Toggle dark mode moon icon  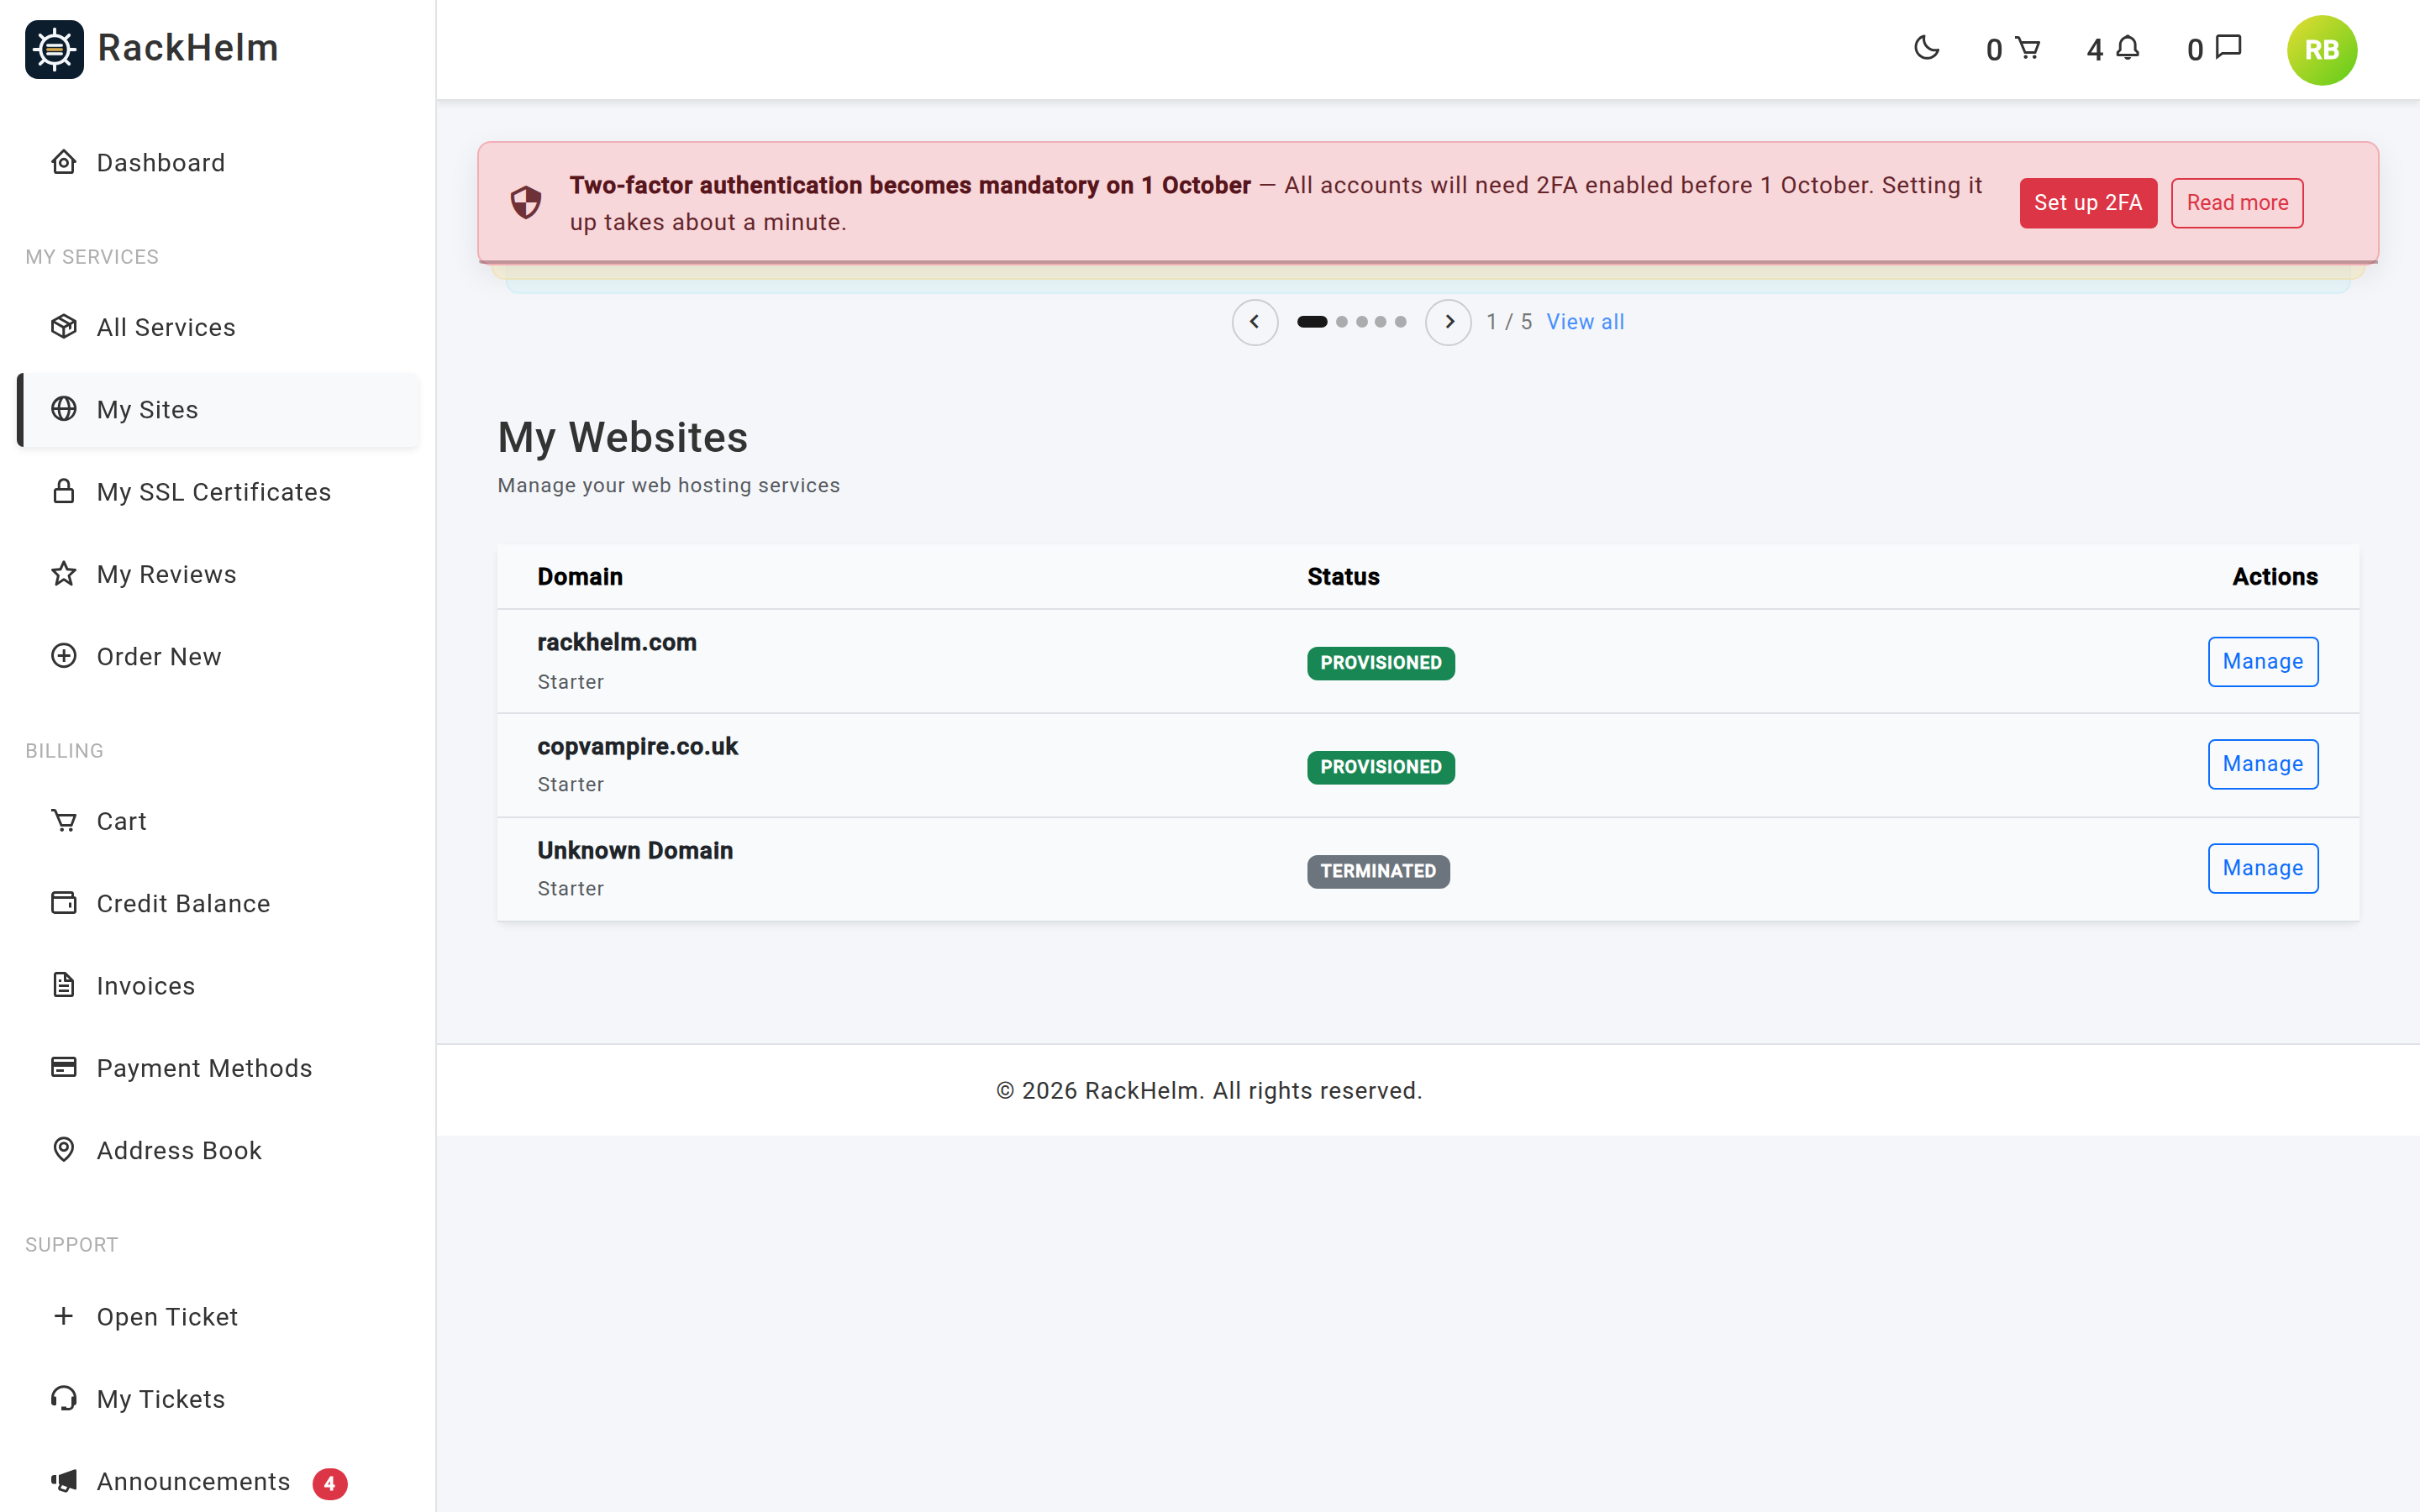coord(1926,48)
